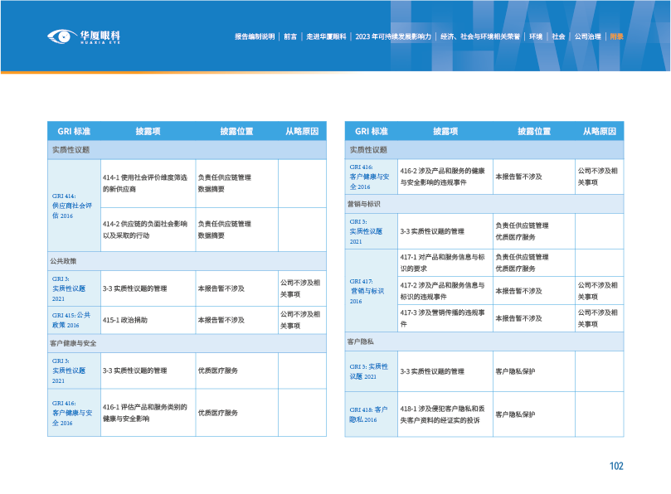Click GRI 418 客户隐私 2016 link
The image size is (671, 494).
click(x=368, y=414)
